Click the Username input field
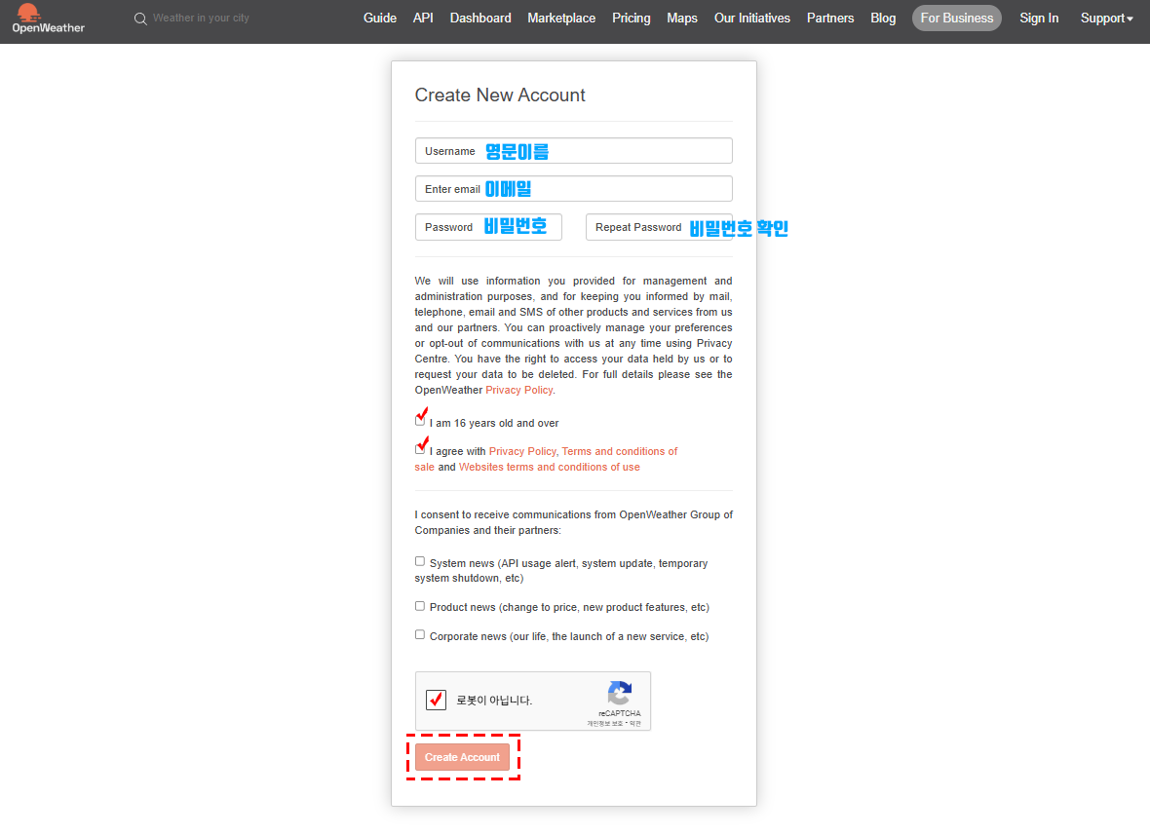This screenshot has width=1150, height=835. (x=573, y=151)
